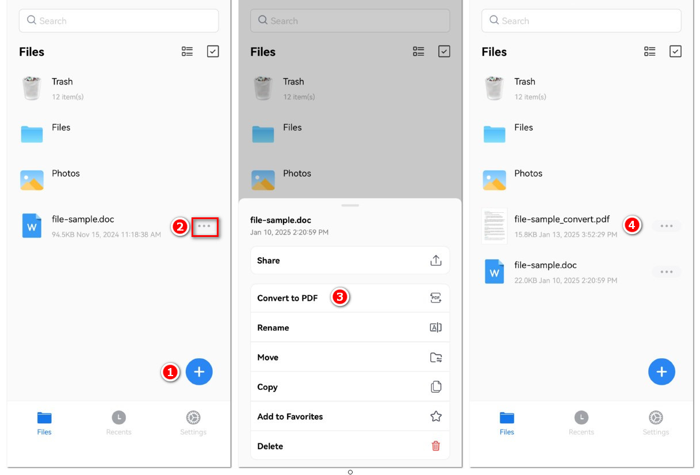Open the list view layout icon
This screenshot has height=475, width=700.
tap(187, 51)
